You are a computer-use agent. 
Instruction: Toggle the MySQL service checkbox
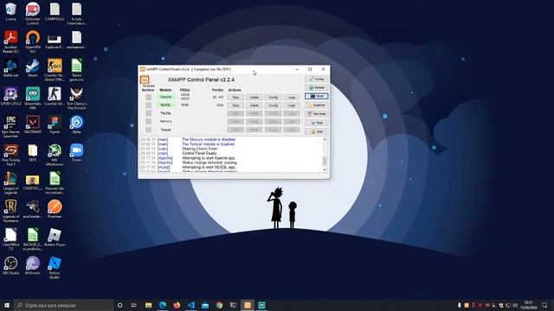(x=148, y=105)
